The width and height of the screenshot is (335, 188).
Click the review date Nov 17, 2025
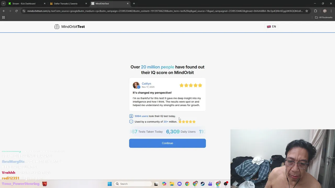(148, 87)
